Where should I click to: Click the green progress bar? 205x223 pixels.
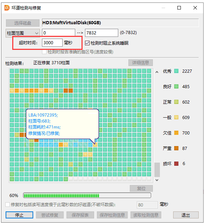pyautogui.click(x=87, y=195)
